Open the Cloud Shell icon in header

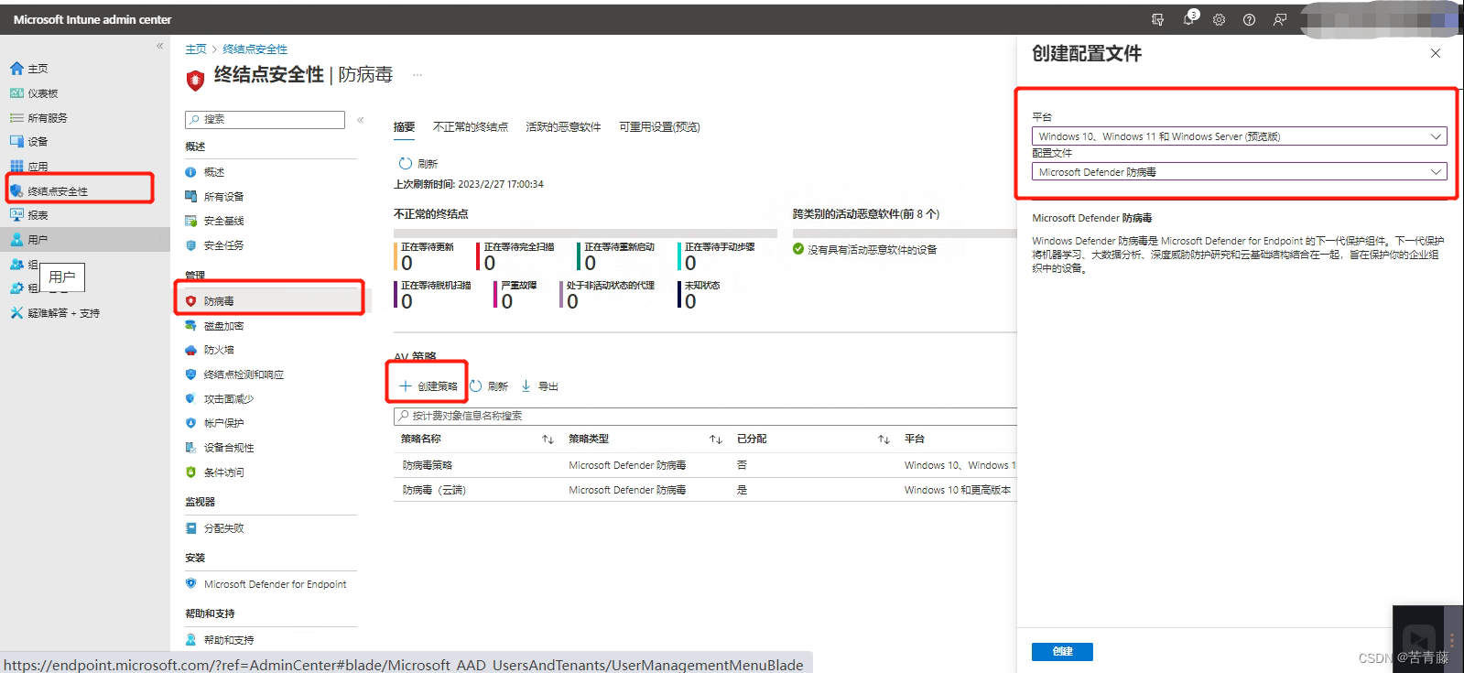tap(1157, 19)
